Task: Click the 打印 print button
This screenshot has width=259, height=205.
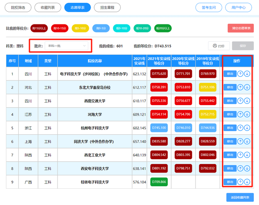Action: point(219,46)
